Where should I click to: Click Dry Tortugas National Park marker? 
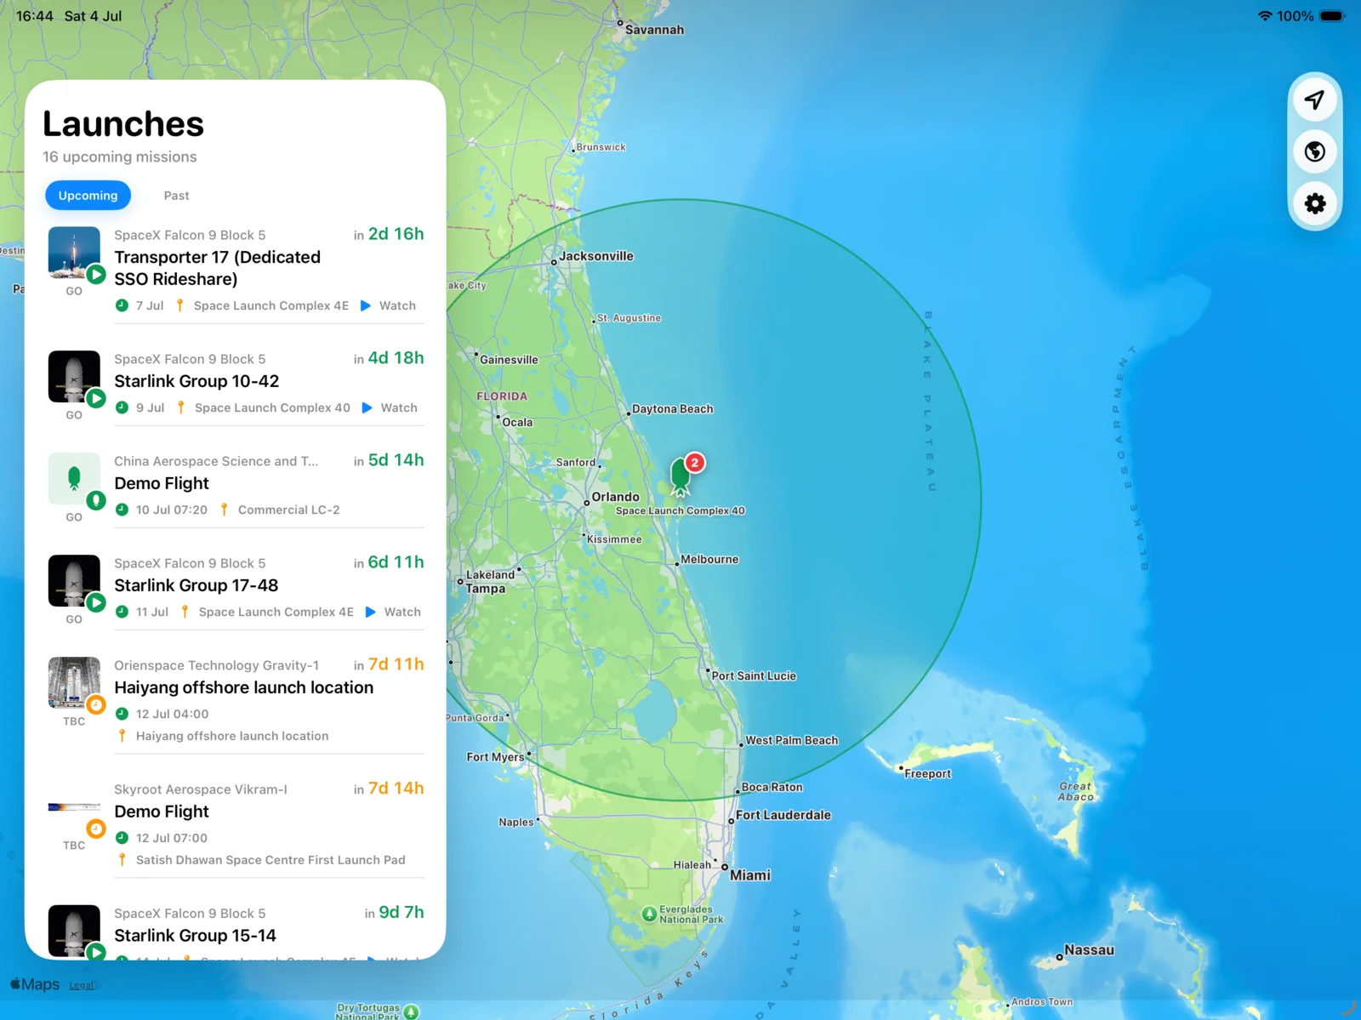[411, 1011]
